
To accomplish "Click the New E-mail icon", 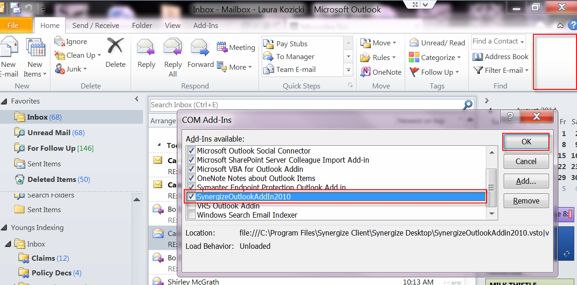I will click(8, 48).
